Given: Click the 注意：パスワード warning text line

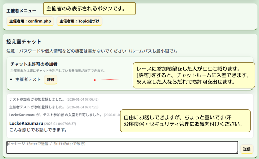Looking at the screenshot, I should tap(92, 51).
